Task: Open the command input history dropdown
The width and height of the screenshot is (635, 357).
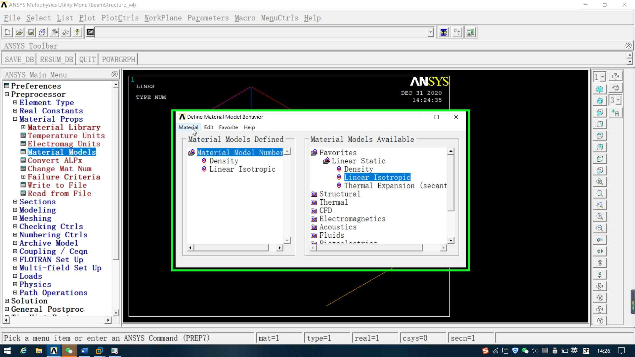Action: coord(430,32)
